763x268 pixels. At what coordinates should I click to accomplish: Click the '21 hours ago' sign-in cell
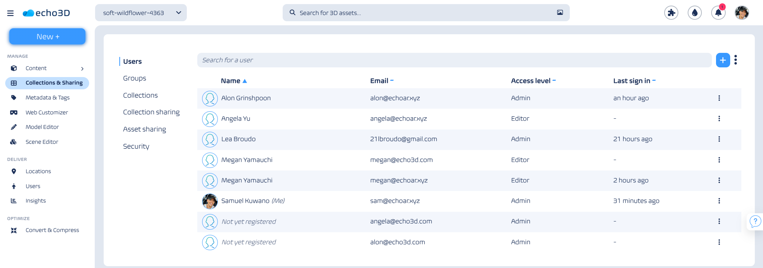point(633,139)
